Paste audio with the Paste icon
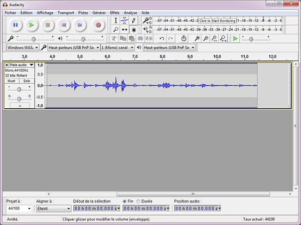 point(131,39)
